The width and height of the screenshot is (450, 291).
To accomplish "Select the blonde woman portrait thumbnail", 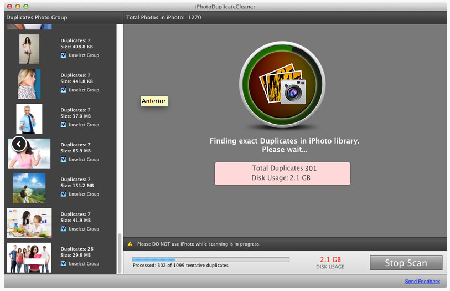I will 29,84.
